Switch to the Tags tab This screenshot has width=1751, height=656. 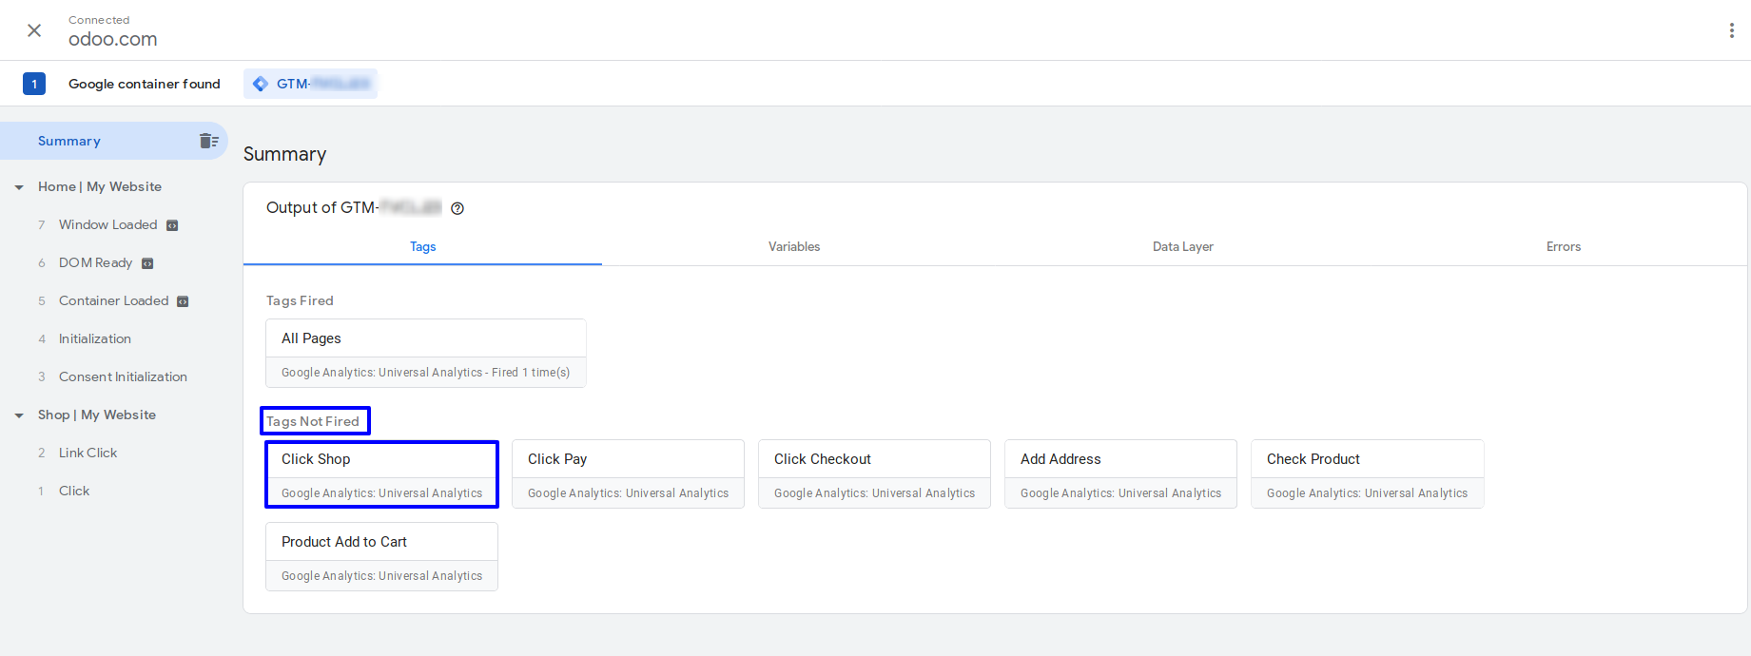tap(422, 246)
